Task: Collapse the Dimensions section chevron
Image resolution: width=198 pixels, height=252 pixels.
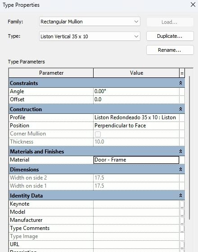Action: [180, 169]
